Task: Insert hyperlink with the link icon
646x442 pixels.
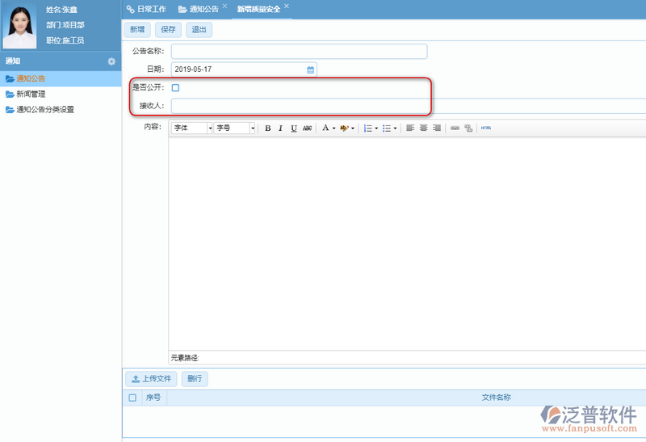Action: 455,128
